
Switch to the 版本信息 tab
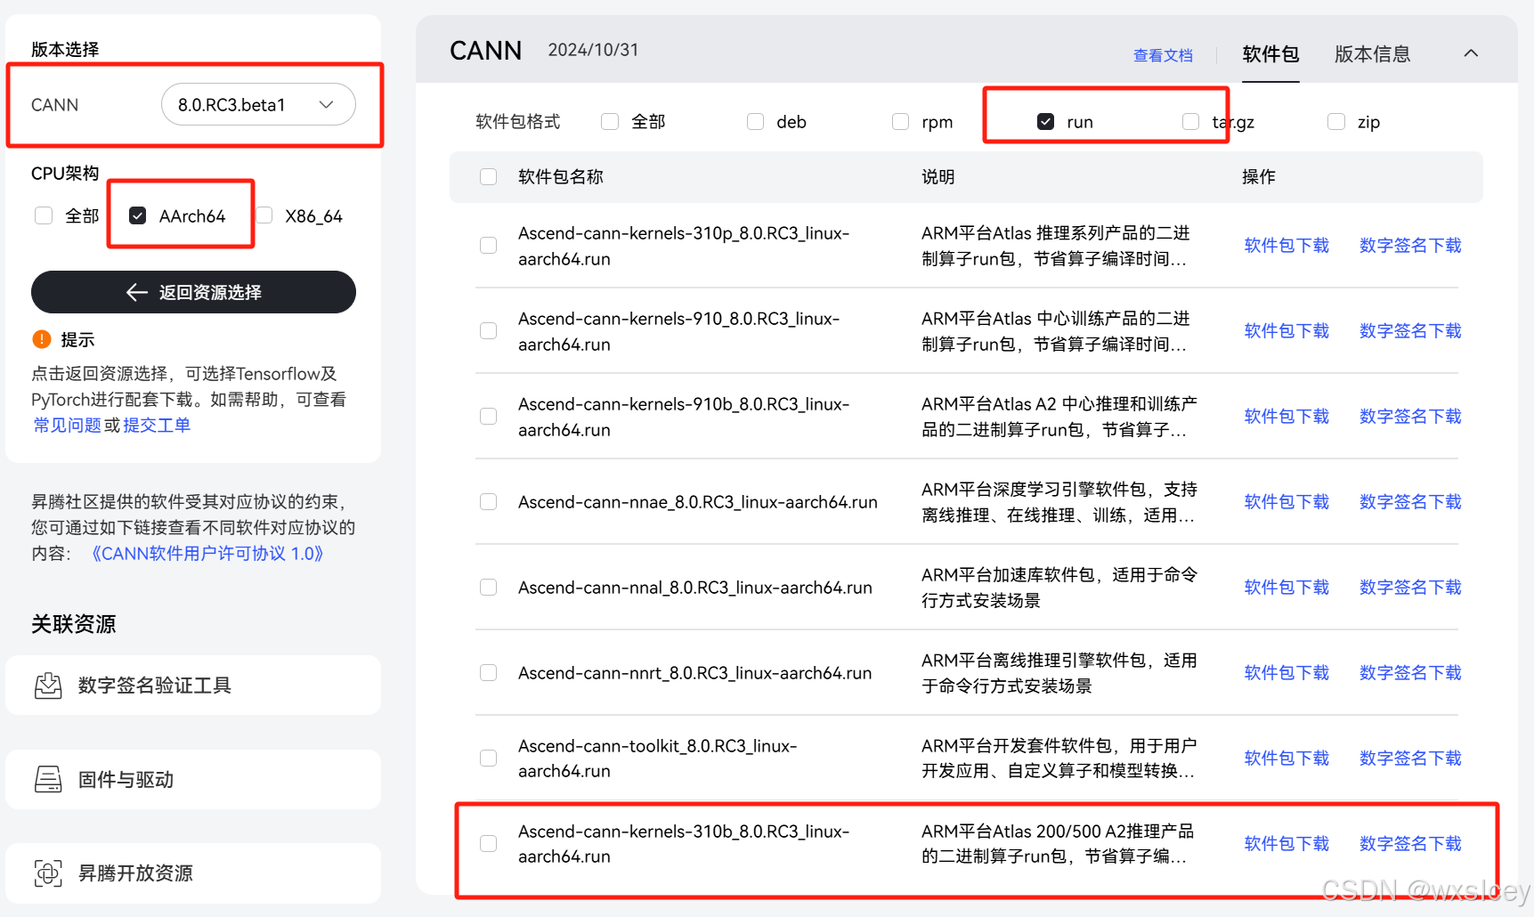point(1371,54)
